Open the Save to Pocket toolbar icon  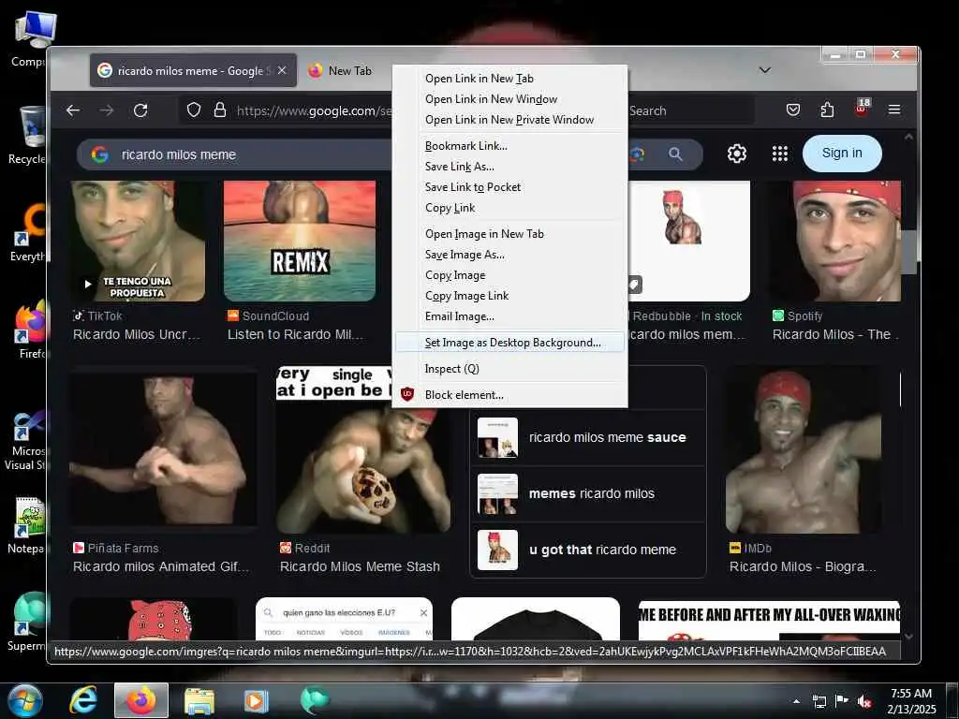(793, 110)
